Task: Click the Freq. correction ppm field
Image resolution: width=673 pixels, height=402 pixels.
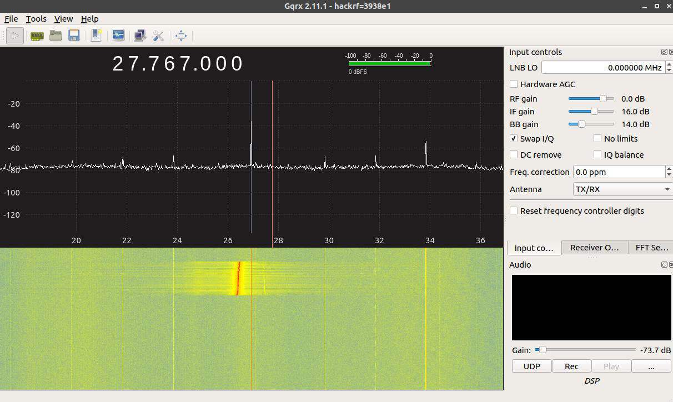Action: 619,172
